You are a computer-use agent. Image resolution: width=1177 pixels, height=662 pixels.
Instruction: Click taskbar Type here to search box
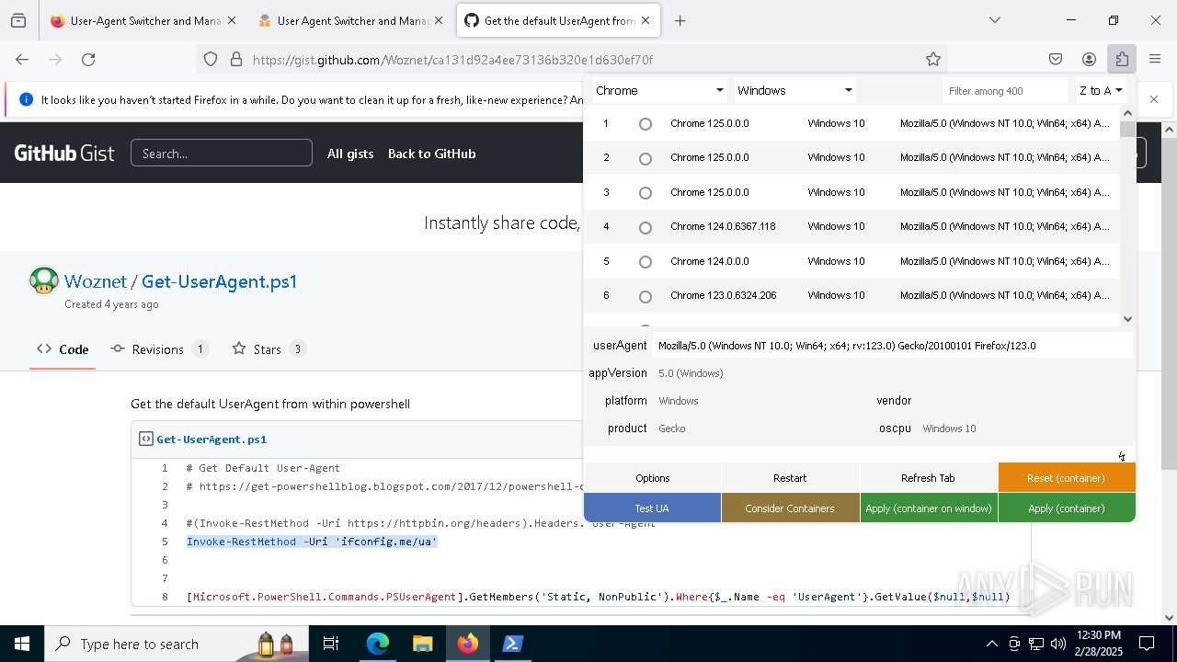(176, 644)
